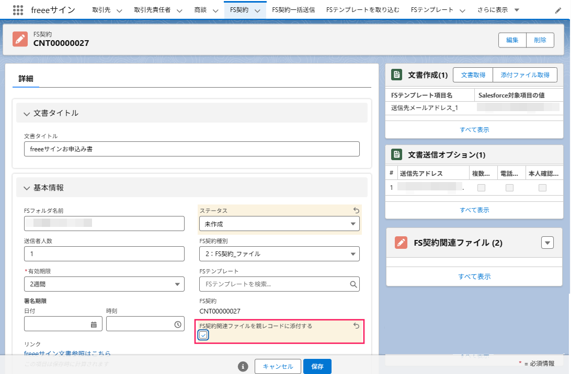The height and width of the screenshot is (374, 571).
Task: Click the 文書取得 button
Action: (473, 75)
